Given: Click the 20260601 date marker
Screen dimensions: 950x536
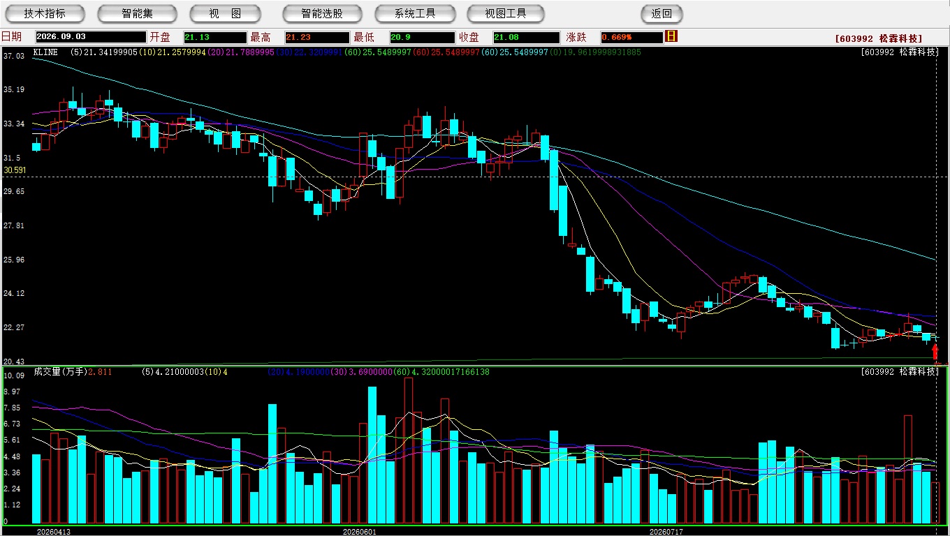Looking at the screenshot, I should (360, 532).
